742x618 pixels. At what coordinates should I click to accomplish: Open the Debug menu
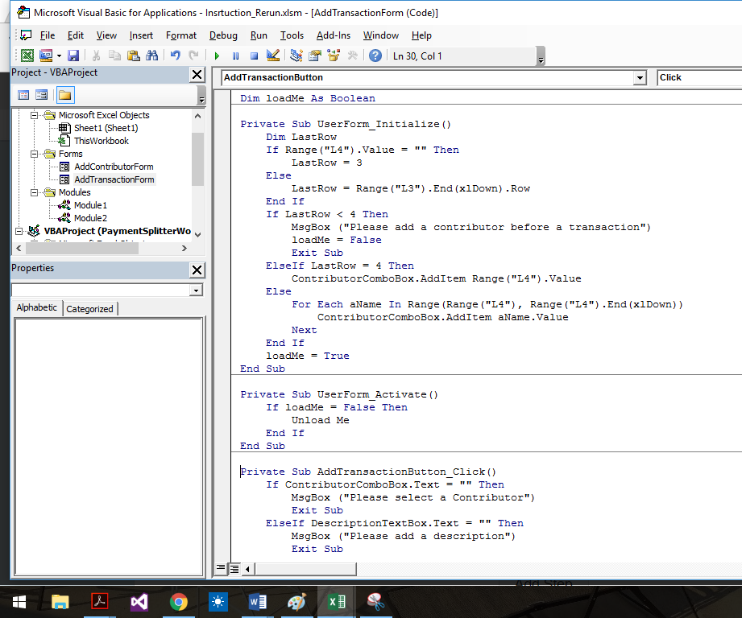click(x=223, y=35)
